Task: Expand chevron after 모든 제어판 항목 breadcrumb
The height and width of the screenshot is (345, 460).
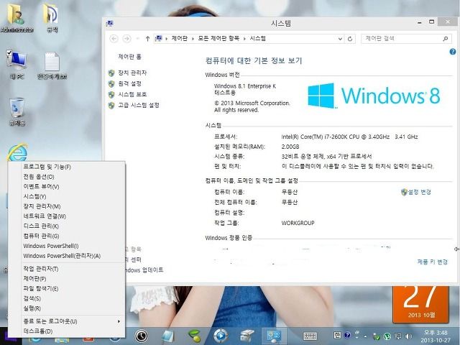Action: [x=244, y=39]
